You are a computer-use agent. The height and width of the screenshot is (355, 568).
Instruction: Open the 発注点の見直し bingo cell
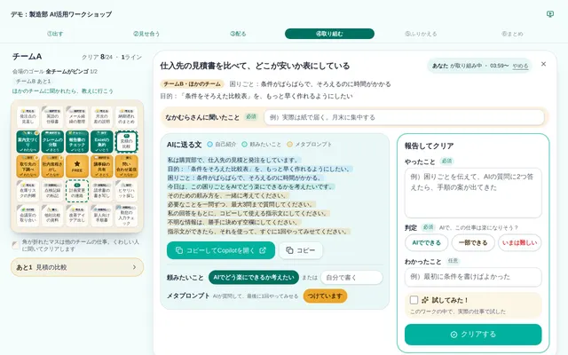[x=28, y=117]
